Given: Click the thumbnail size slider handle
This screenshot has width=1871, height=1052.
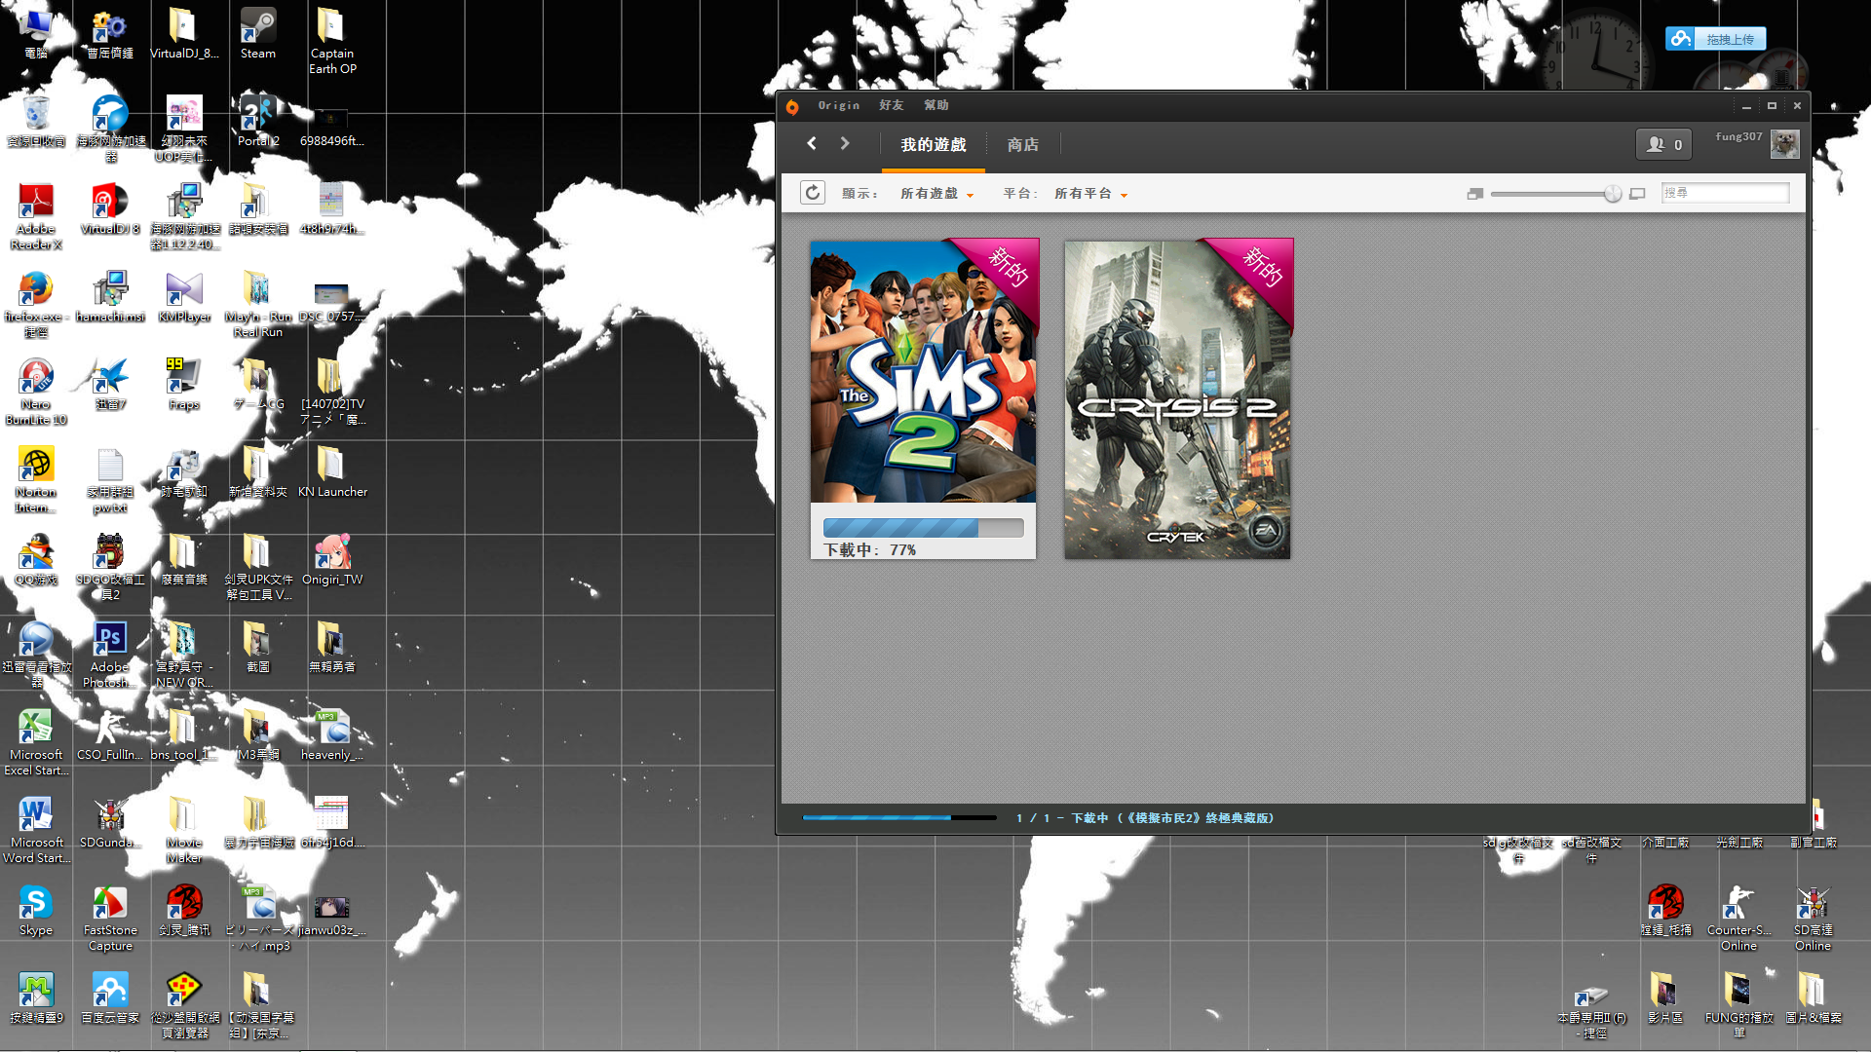Looking at the screenshot, I should tap(1613, 194).
